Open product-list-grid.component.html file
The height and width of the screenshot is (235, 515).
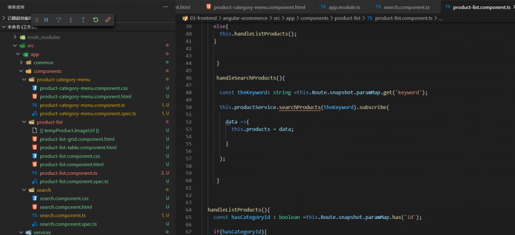[x=77, y=139]
